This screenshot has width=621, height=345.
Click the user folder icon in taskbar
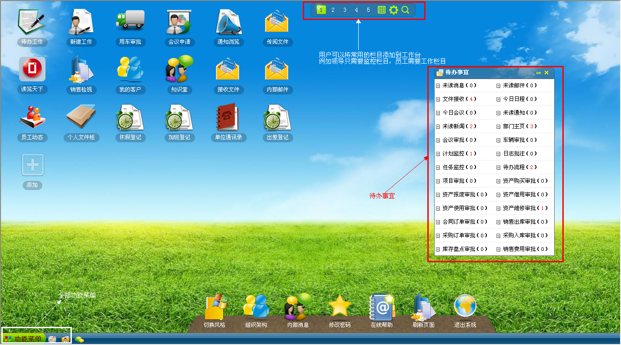65,339
